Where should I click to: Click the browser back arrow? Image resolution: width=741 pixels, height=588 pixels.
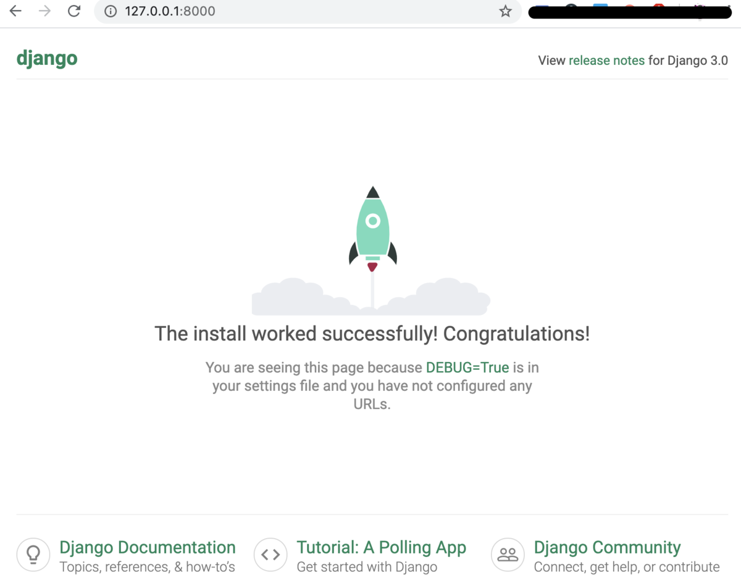[x=15, y=11]
